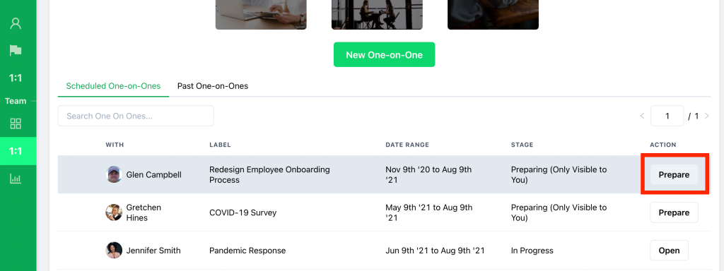Open the team grid dashboard icon
The width and height of the screenshot is (724, 271).
pos(16,124)
